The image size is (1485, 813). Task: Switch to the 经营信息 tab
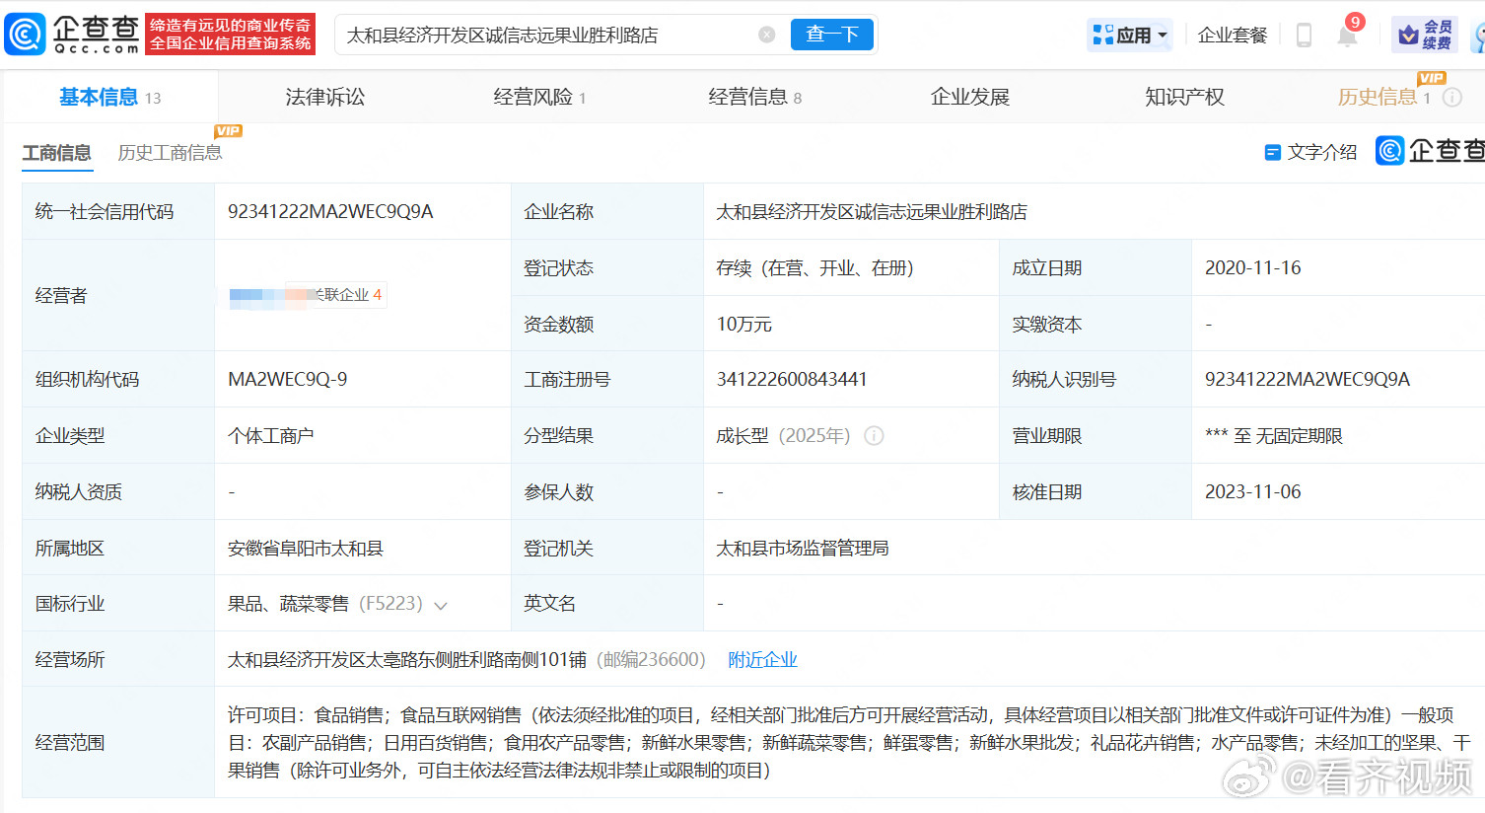point(754,97)
